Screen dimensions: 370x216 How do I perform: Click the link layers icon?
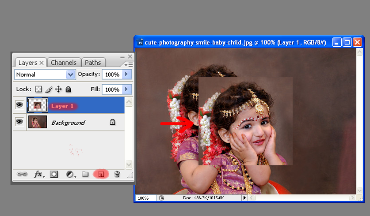[22, 174]
